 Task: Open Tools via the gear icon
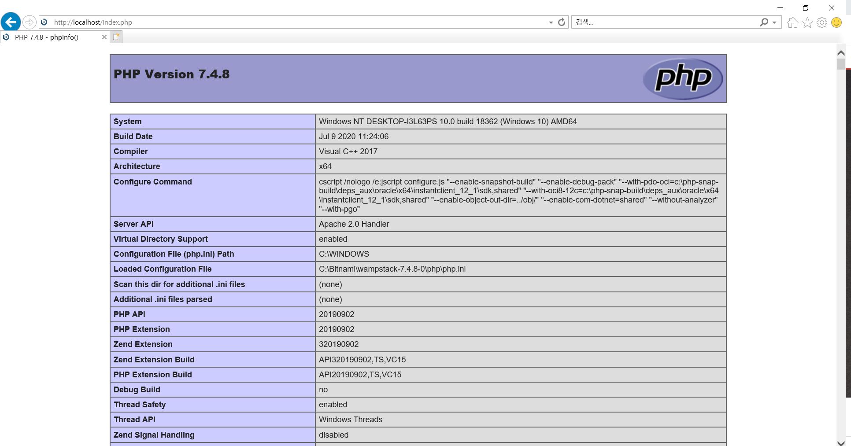822,22
